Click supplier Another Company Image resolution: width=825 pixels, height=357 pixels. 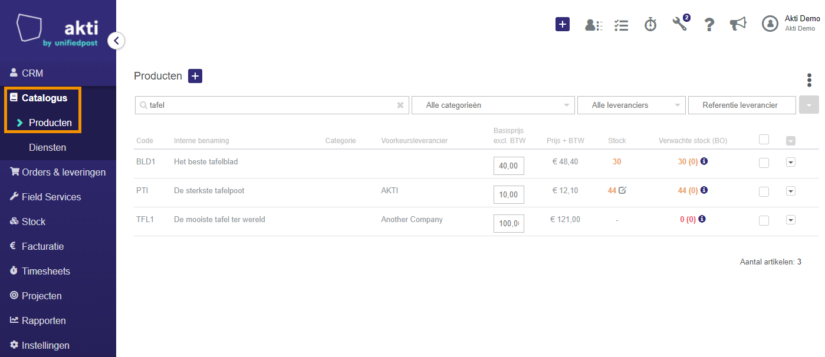pyautogui.click(x=412, y=219)
